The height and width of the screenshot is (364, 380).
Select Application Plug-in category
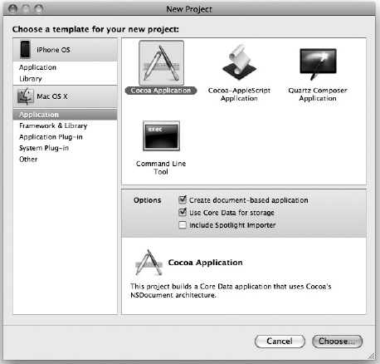(65, 137)
